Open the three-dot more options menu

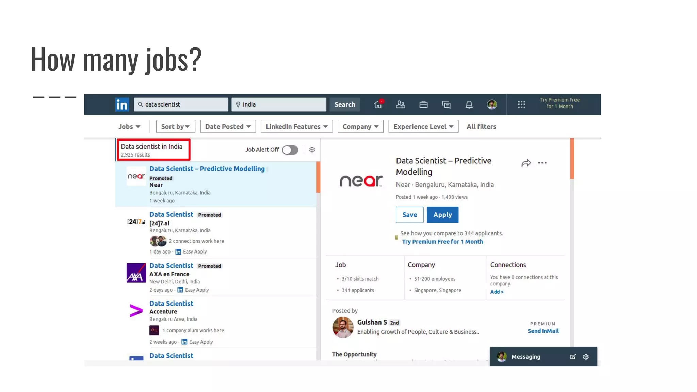[542, 163]
